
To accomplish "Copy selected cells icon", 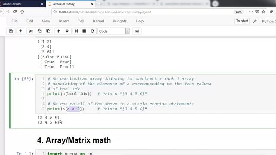I will 39,31.
